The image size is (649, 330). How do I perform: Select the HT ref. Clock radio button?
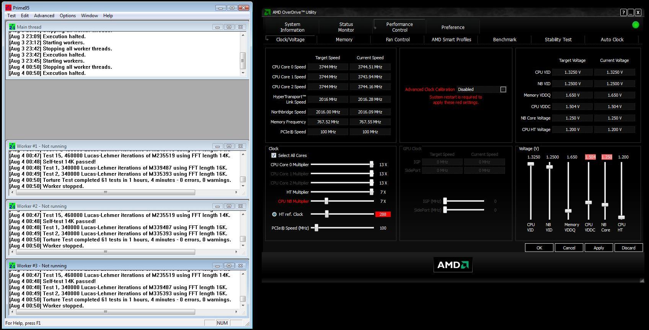point(274,214)
